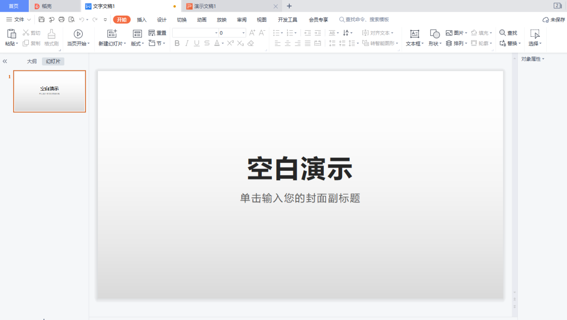
Task: Select slide 1 thumbnail in panel
Action: [x=50, y=91]
